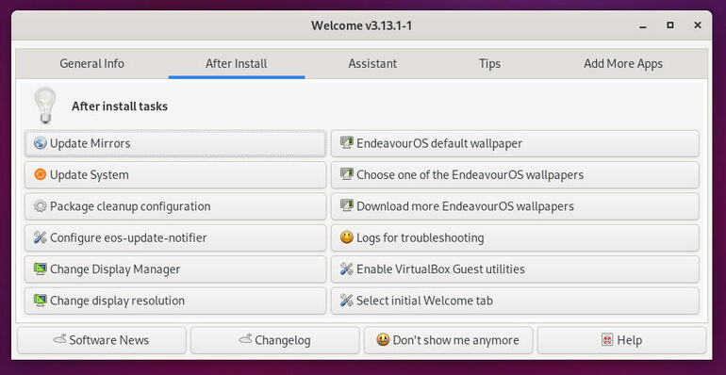Download more EndeavourOS wallpapers
The height and width of the screenshot is (375, 726).
(x=515, y=206)
